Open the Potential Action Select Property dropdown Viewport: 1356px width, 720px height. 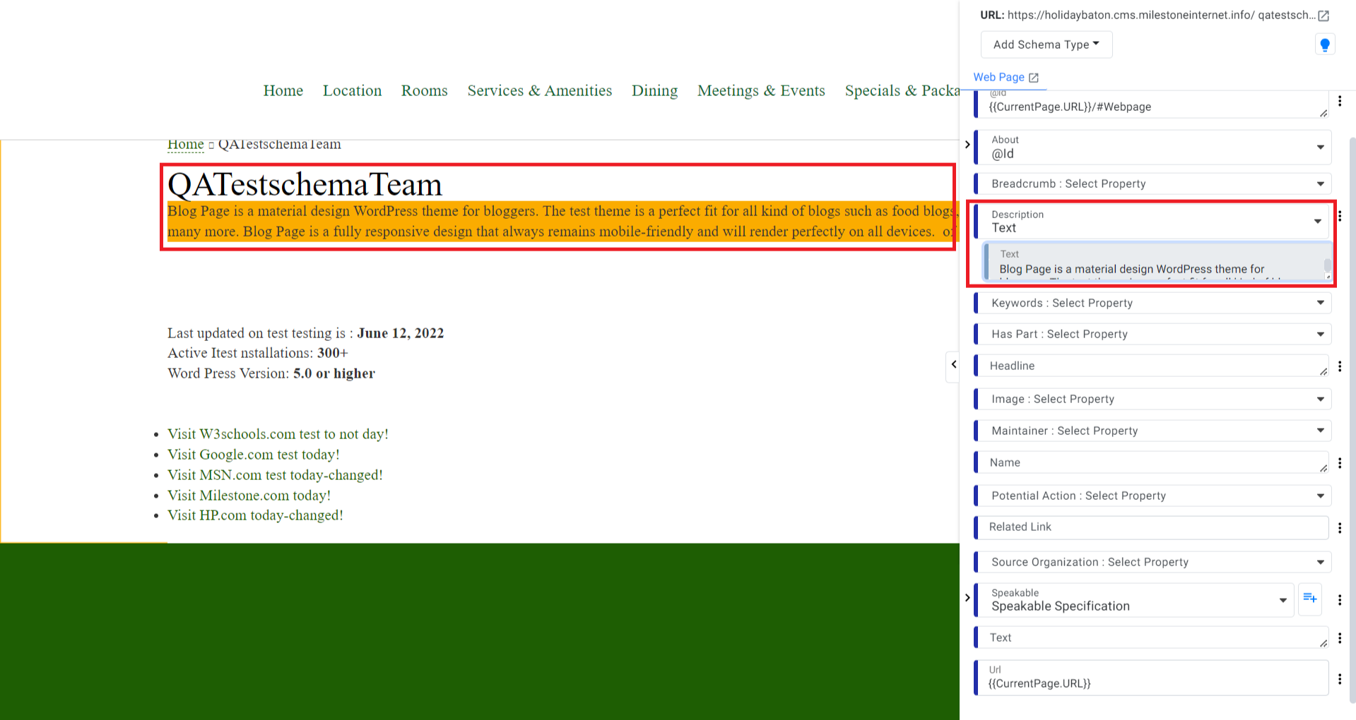pos(1152,496)
